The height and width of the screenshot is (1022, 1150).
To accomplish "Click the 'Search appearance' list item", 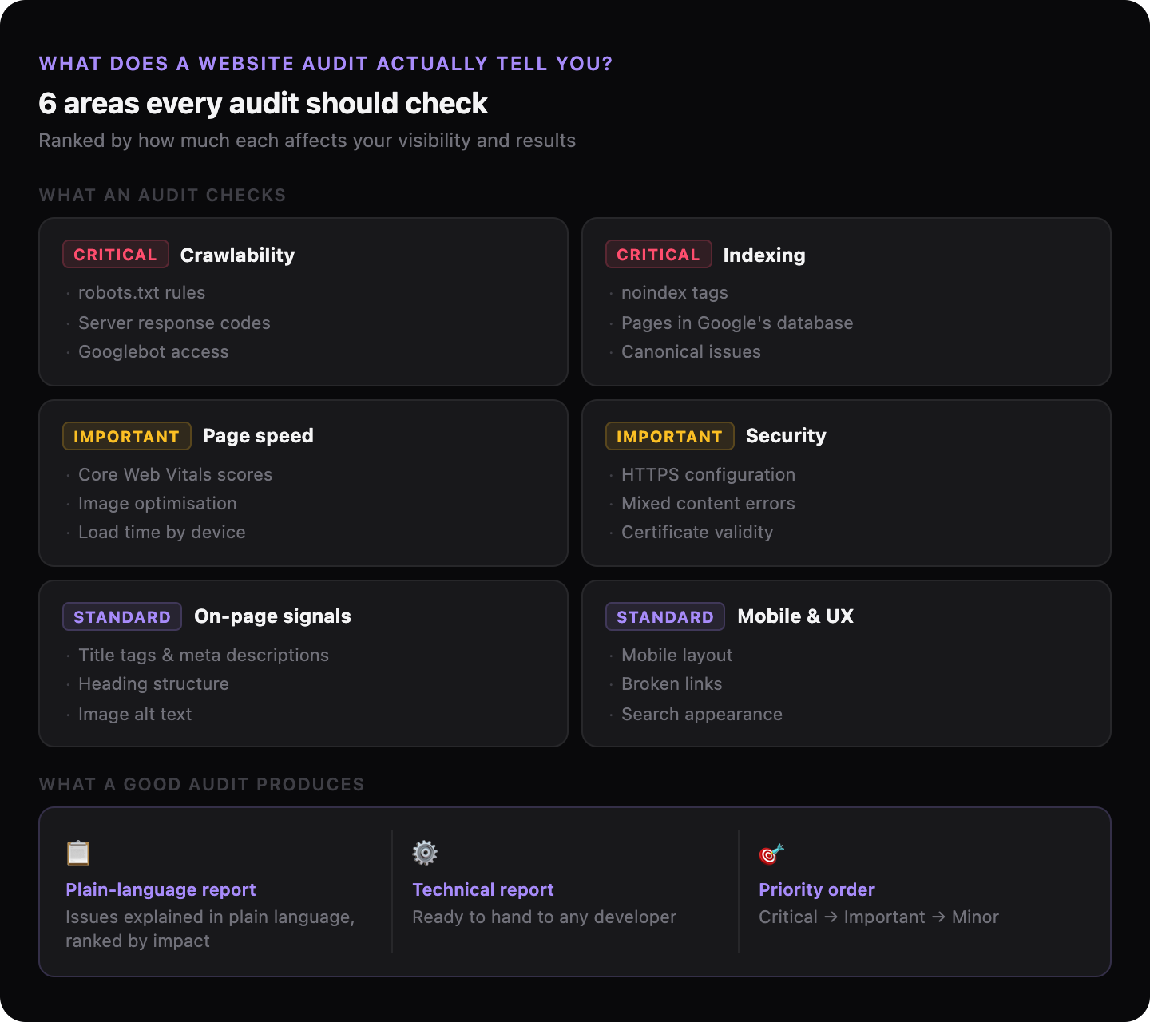I will (702, 715).
